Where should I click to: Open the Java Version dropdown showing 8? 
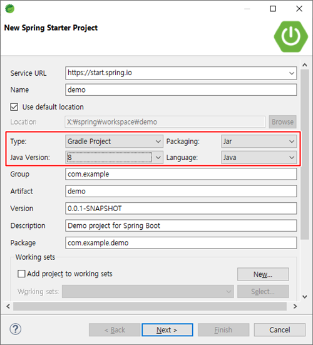(114, 157)
